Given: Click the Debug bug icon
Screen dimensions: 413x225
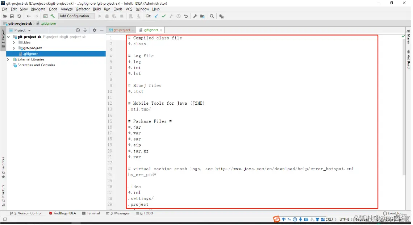Looking at the screenshot, I should [107, 16].
